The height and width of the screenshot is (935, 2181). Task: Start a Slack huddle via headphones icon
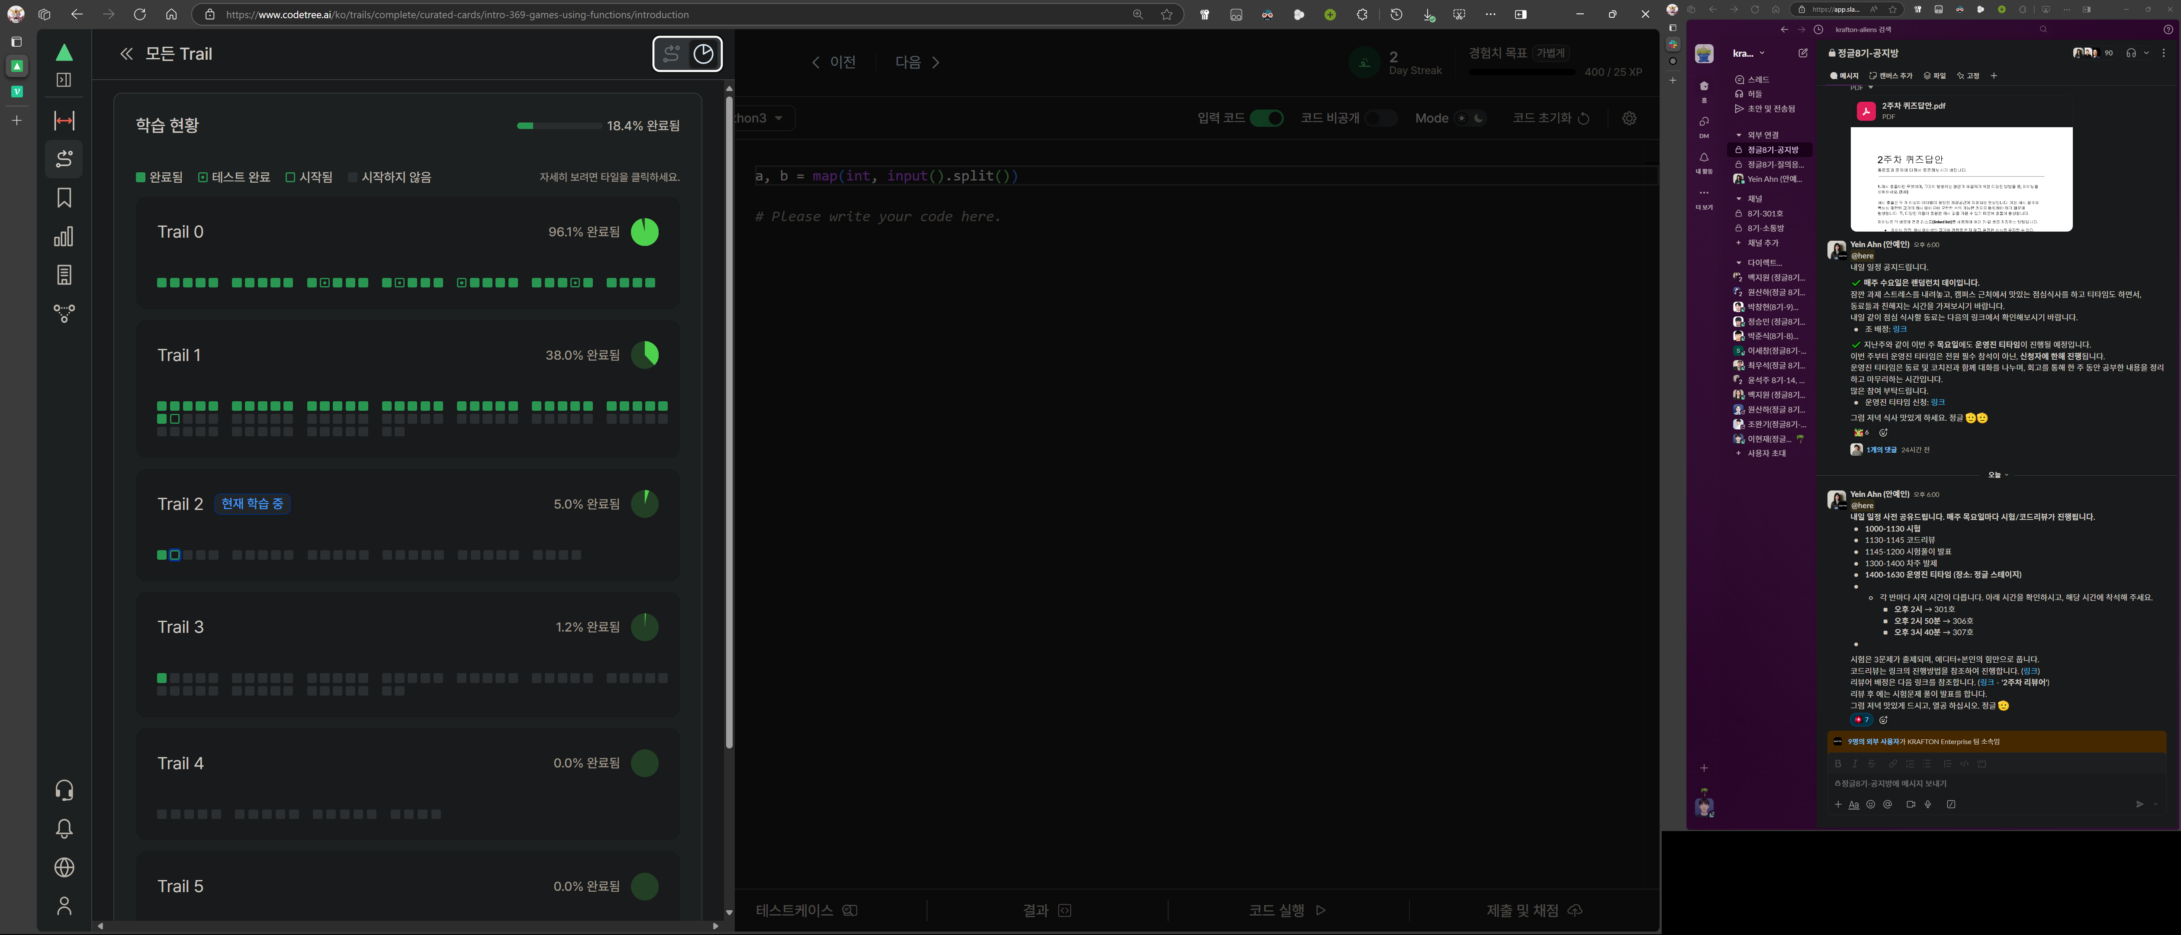point(2131,53)
